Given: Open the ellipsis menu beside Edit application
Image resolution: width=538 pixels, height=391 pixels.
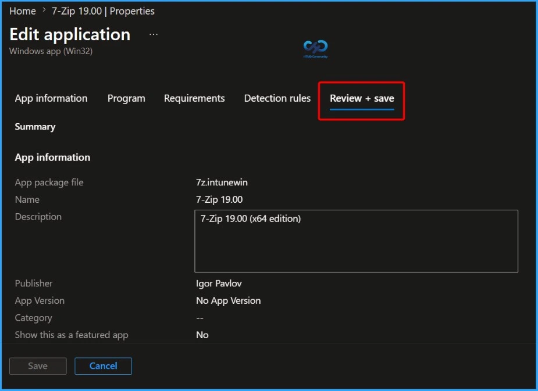Looking at the screenshot, I should (154, 35).
